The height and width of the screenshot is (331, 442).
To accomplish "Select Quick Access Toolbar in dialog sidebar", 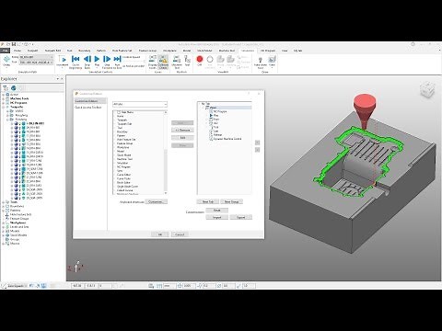I will tap(88, 108).
